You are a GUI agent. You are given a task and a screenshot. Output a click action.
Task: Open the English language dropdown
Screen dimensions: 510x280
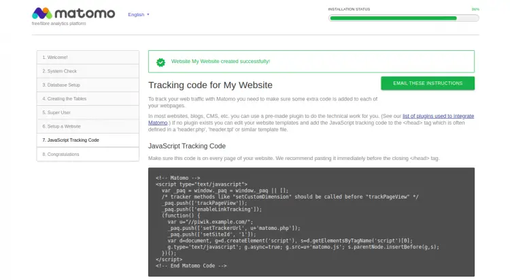point(139,15)
